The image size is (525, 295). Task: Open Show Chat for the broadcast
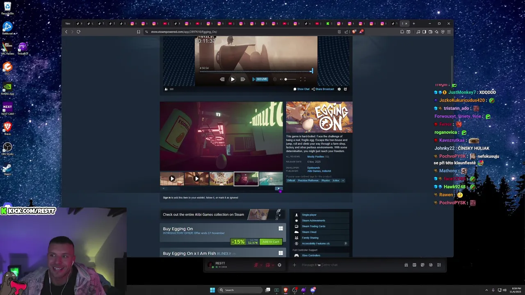(x=301, y=89)
